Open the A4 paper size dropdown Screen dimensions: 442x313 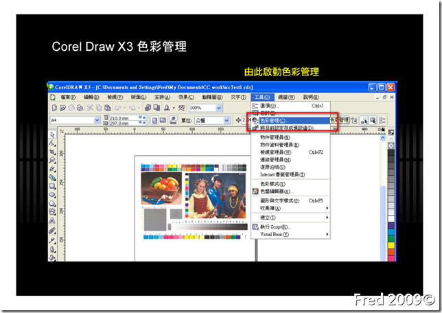97,120
